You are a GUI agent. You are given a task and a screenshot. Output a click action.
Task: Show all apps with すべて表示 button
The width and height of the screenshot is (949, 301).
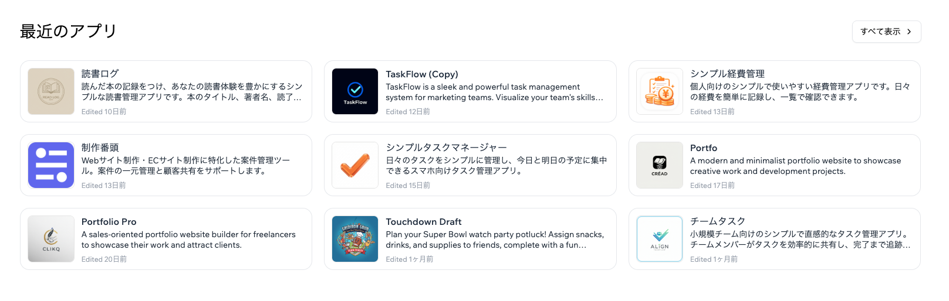point(886,32)
